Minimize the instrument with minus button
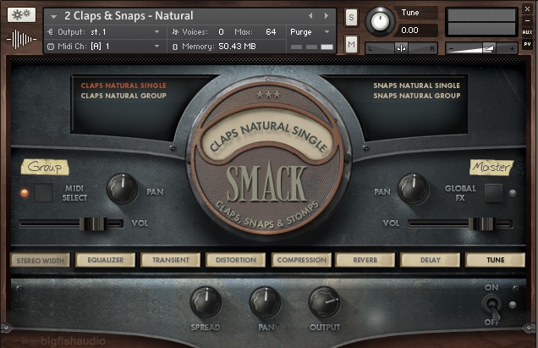538x348 pixels. pos(527,20)
